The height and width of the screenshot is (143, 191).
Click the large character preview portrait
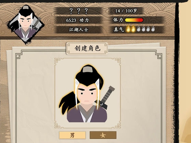point(87,93)
